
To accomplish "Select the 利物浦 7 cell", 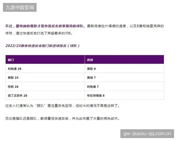I will (124, 86).
